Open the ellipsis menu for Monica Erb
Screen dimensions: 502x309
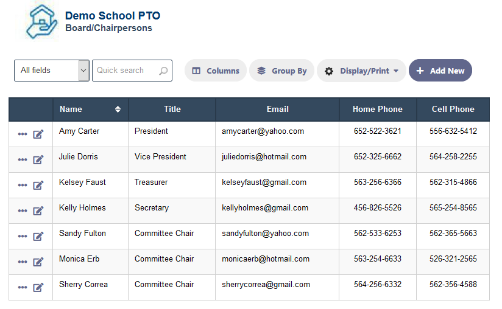tap(23, 262)
